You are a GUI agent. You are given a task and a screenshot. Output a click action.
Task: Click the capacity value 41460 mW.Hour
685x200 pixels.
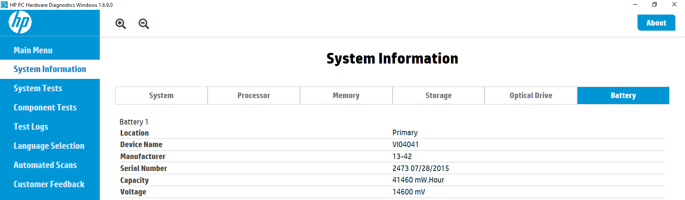[x=418, y=180]
